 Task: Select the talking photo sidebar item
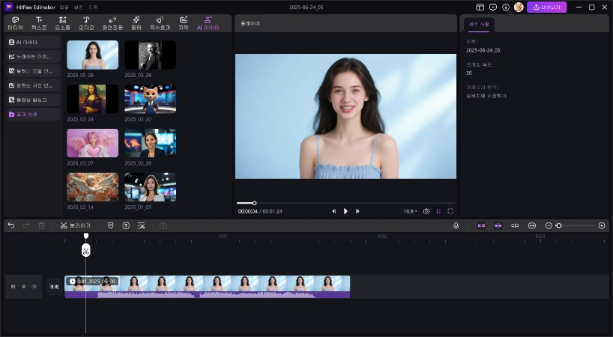pyautogui.click(x=33, y=85)
